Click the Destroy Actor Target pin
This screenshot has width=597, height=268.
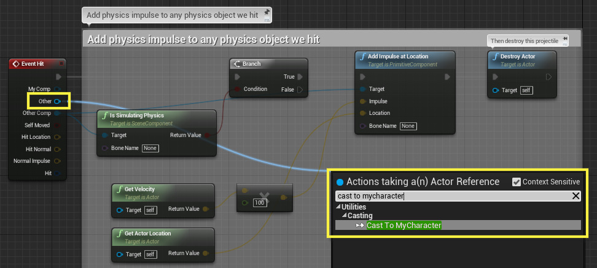(496, 90)
